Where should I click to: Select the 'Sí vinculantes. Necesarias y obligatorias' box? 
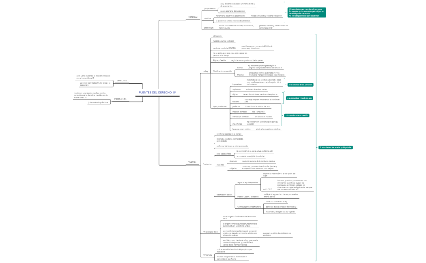pyautogui.click(x=335, y=147)
